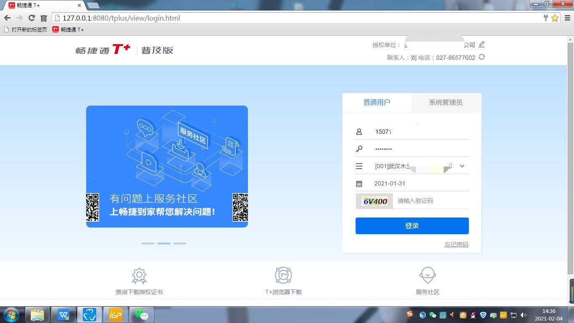The image size is (574, 323).
Task: Open the blue clover app in taskbar
Action: pos(90,315)
